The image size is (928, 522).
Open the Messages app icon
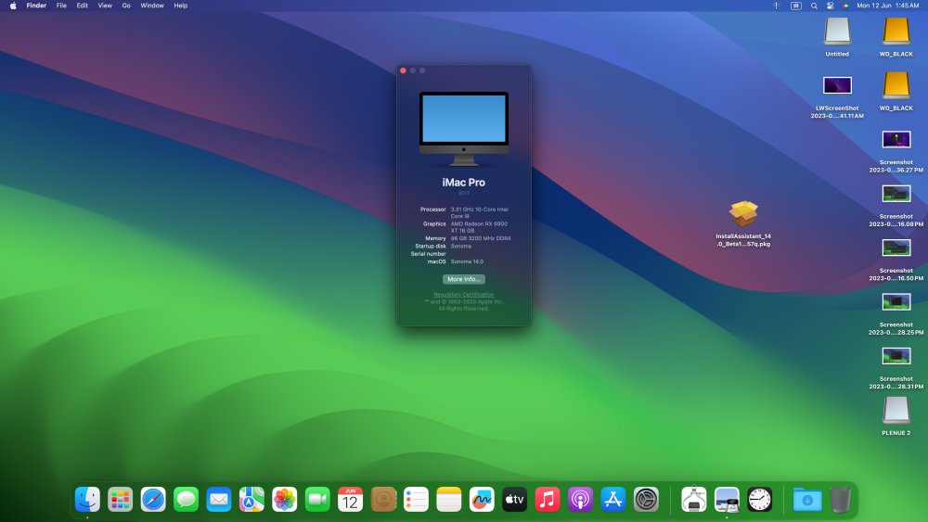coord(186,500)
